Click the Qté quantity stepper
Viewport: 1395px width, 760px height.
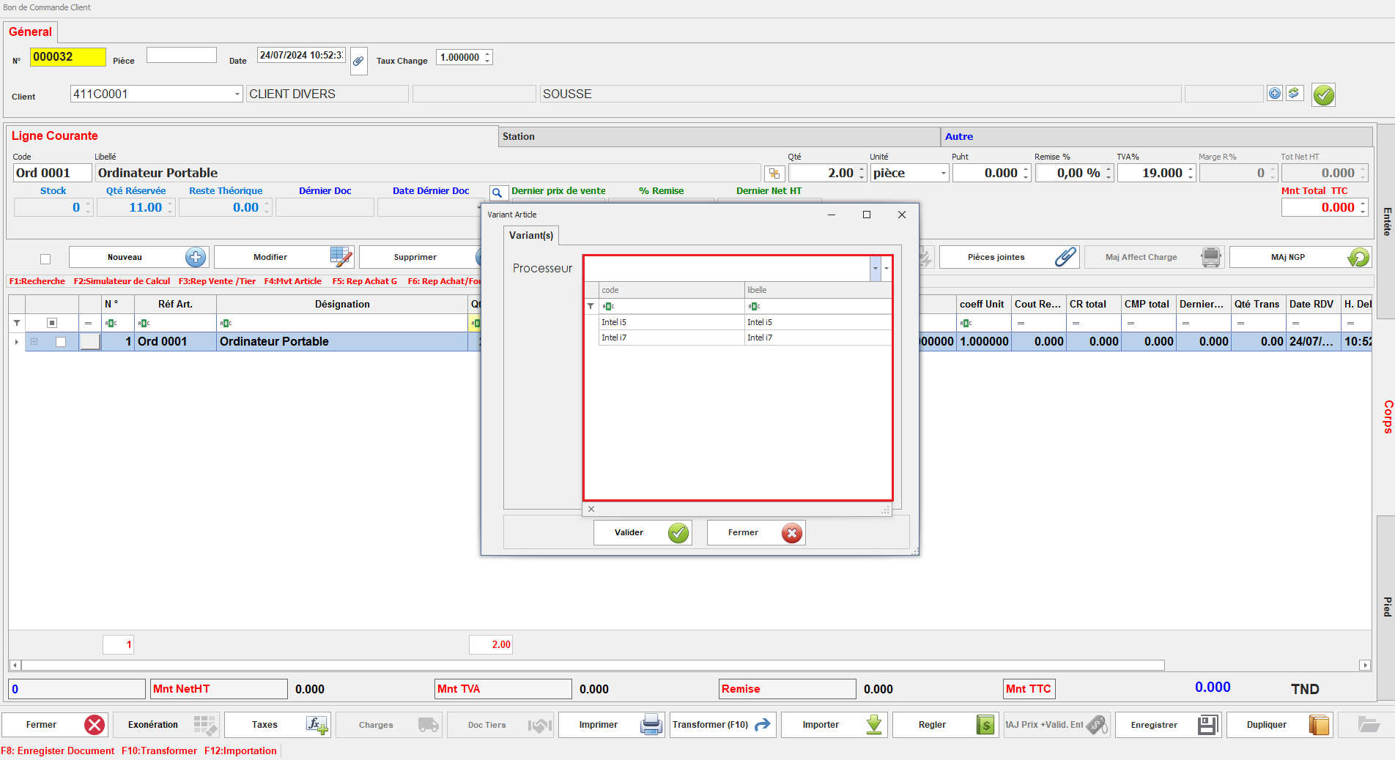click(x=862, y=174)
